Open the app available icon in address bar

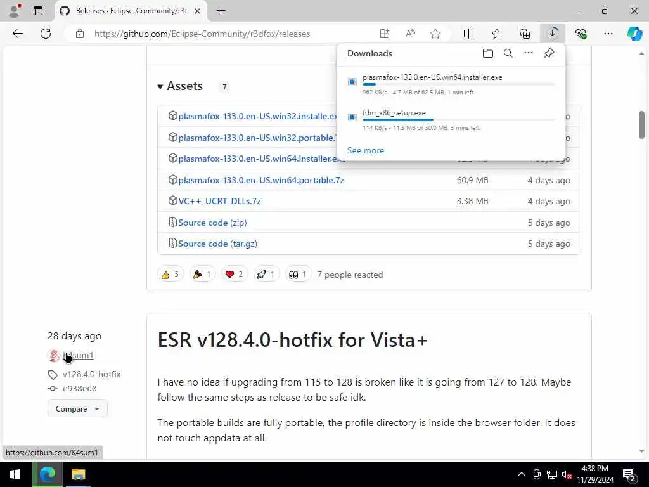[385, 34]
